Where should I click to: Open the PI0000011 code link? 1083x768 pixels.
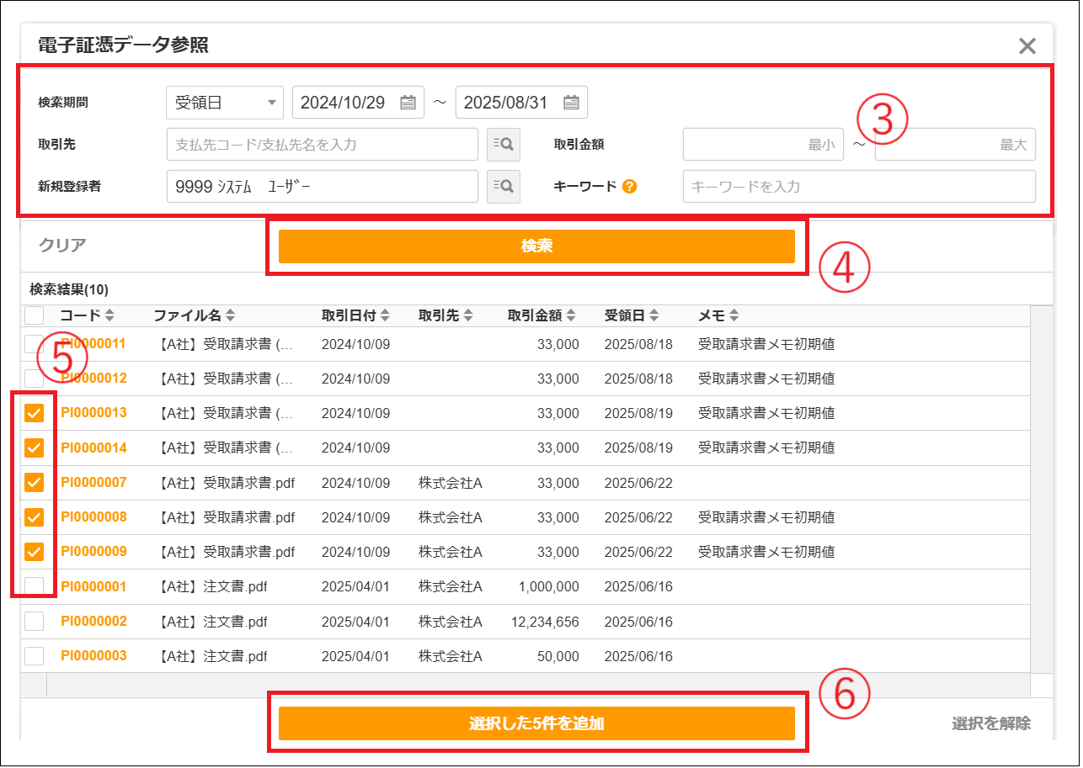[x=93, y=344]
